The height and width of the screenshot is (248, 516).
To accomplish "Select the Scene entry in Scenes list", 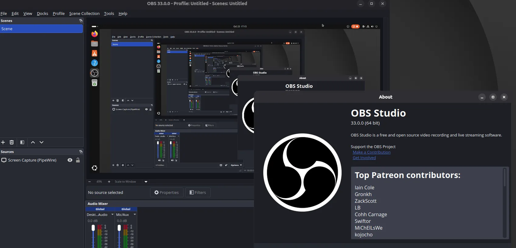I will (41, 29).
